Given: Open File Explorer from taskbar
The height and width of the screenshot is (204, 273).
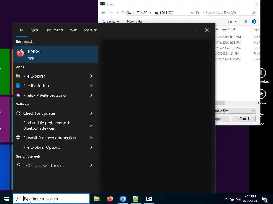Looking at the screenshot, I should click(x=97, y=199).
